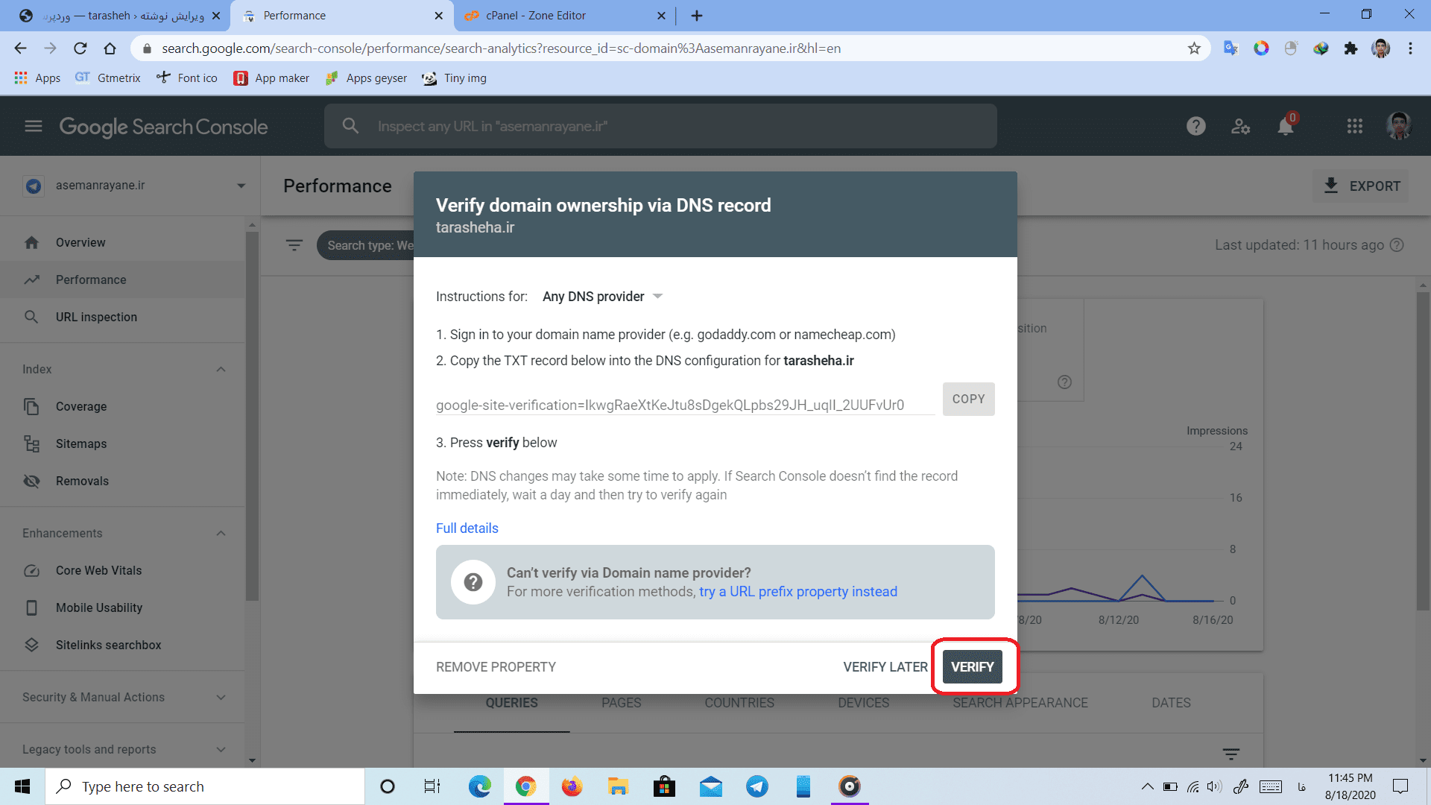Expand Legacy tools and reports section
This screenshot has height=805, width=1431.
click(x=221, y=750)
